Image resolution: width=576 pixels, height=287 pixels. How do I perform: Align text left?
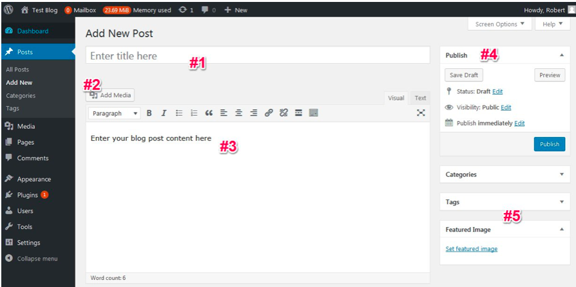point(224,113)
